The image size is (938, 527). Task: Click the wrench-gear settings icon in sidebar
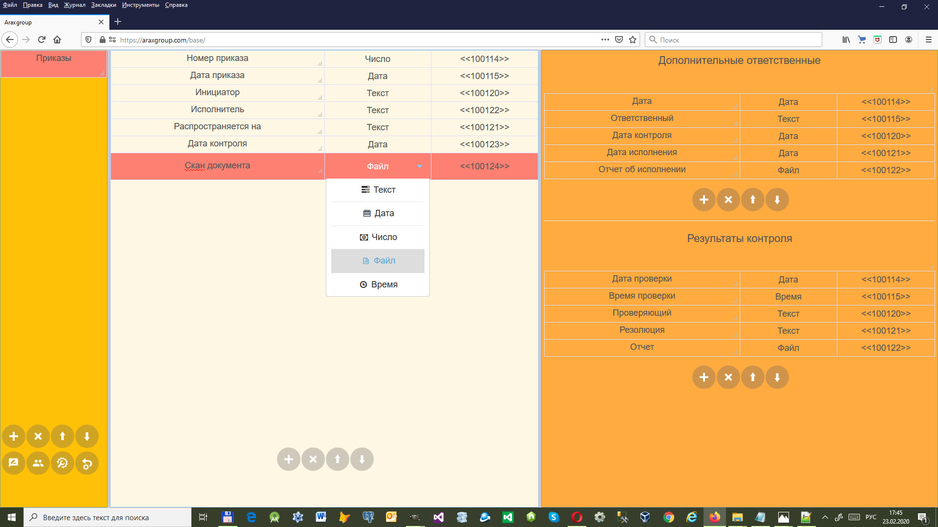tap(63, 463)
